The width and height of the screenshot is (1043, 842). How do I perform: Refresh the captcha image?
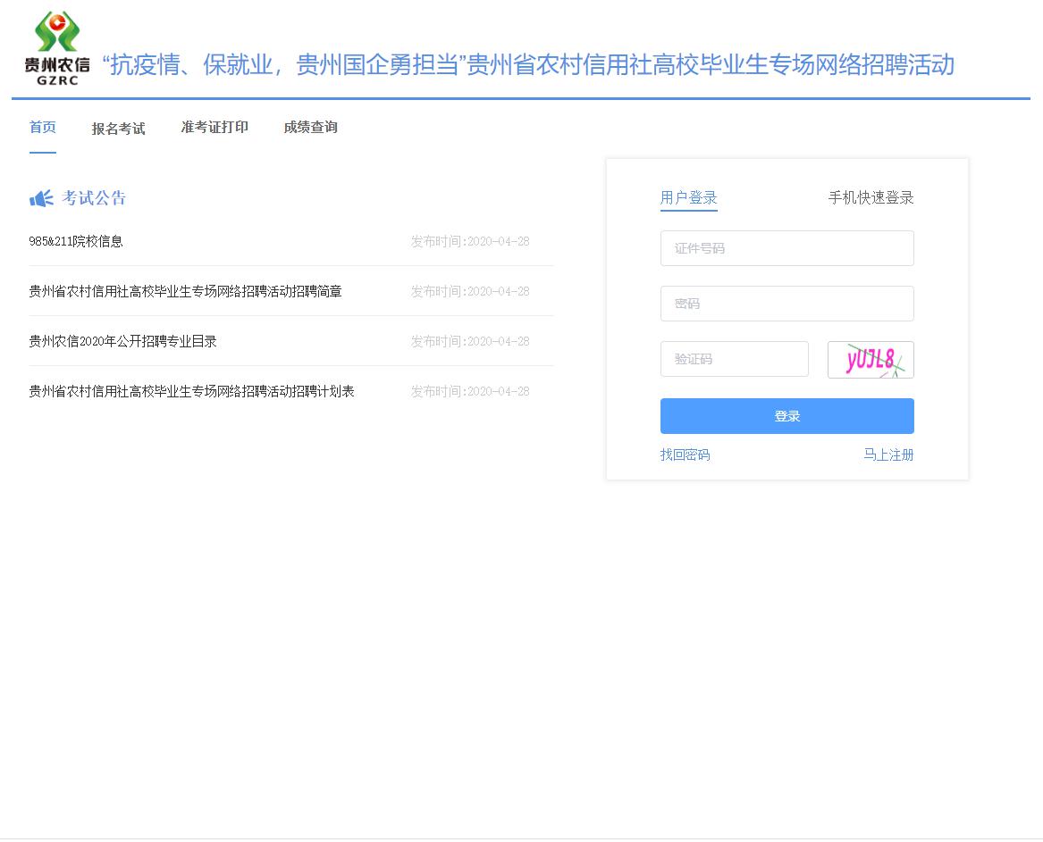point(870,360)
